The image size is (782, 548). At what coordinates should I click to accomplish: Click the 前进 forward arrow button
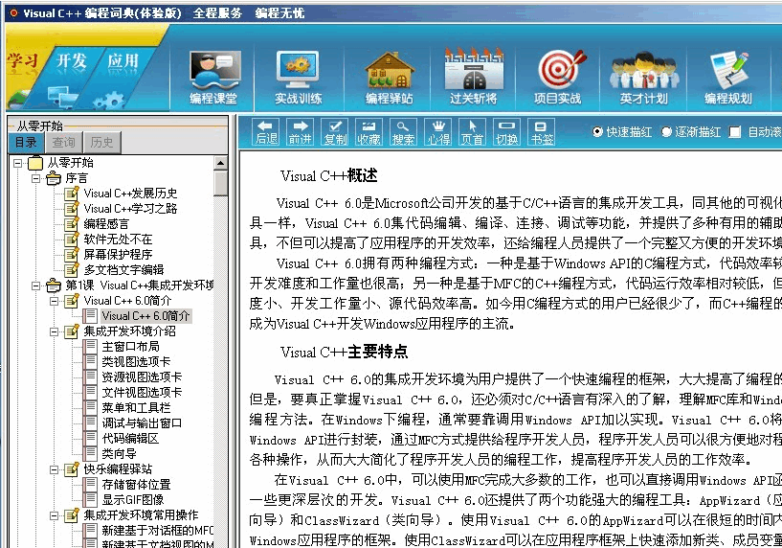(301, 132)
